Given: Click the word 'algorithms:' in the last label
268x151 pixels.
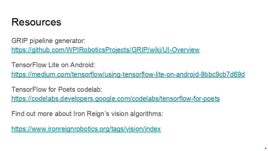Looking at the screenshot, I should [x=147, y=114].
